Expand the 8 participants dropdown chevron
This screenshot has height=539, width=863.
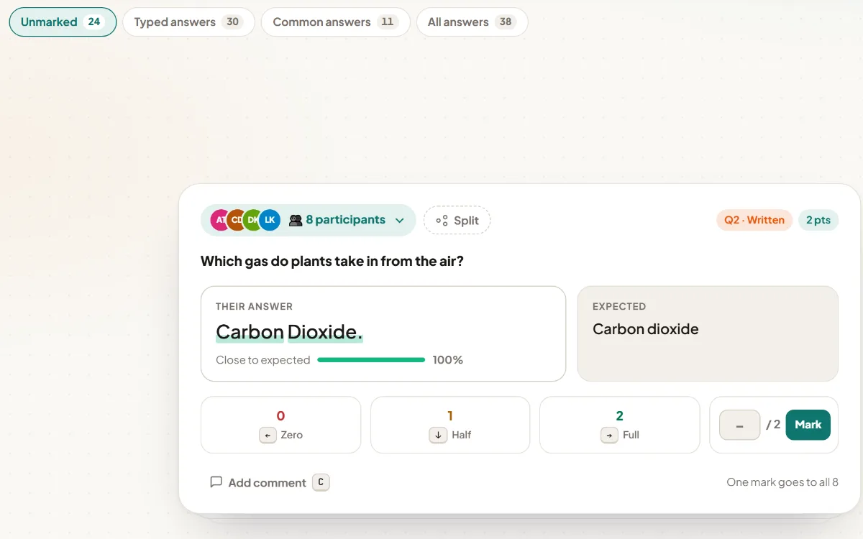[x=400, y=221]
